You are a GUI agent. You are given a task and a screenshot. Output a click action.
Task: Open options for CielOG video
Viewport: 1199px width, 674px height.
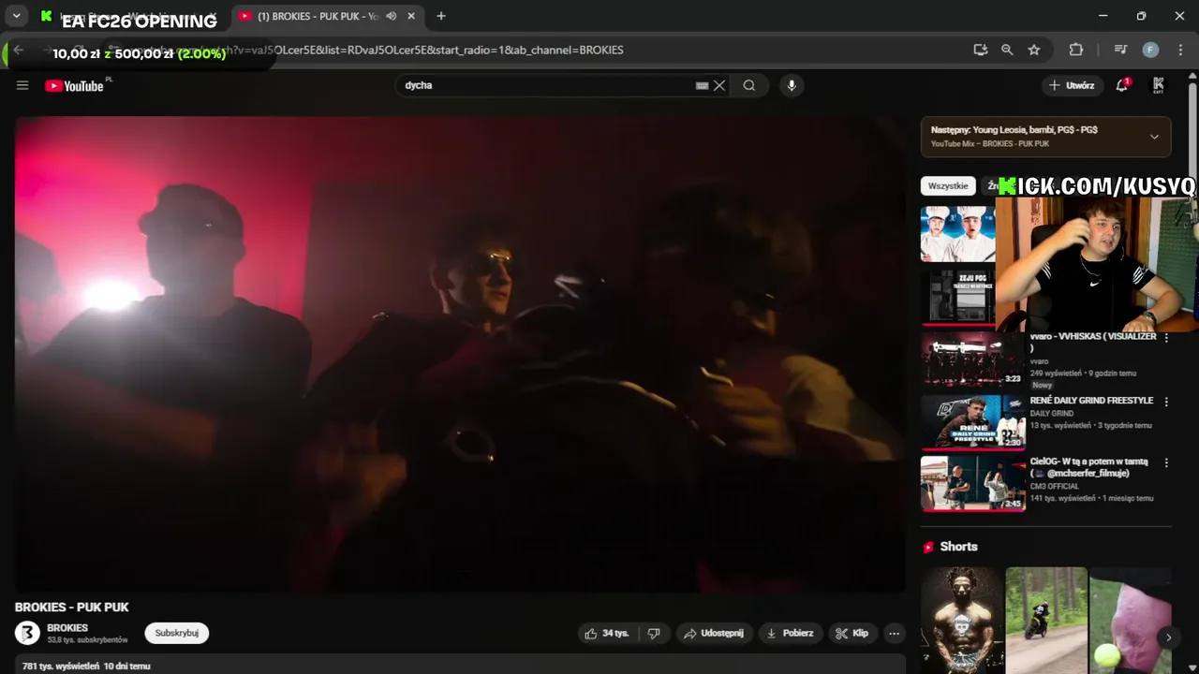tap(1166, 462)
